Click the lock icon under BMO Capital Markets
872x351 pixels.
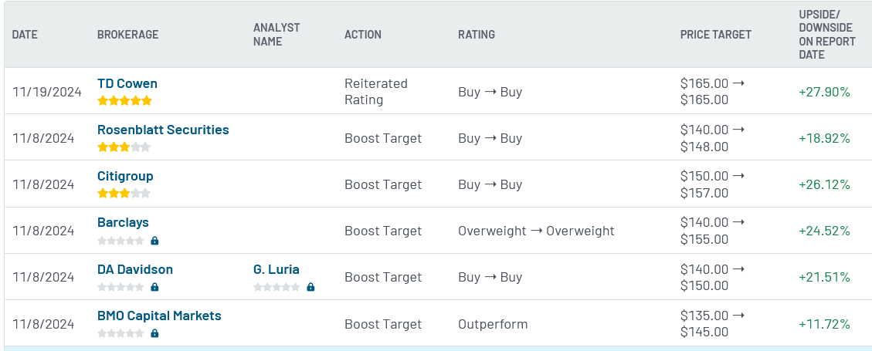(x=155, y=333)
